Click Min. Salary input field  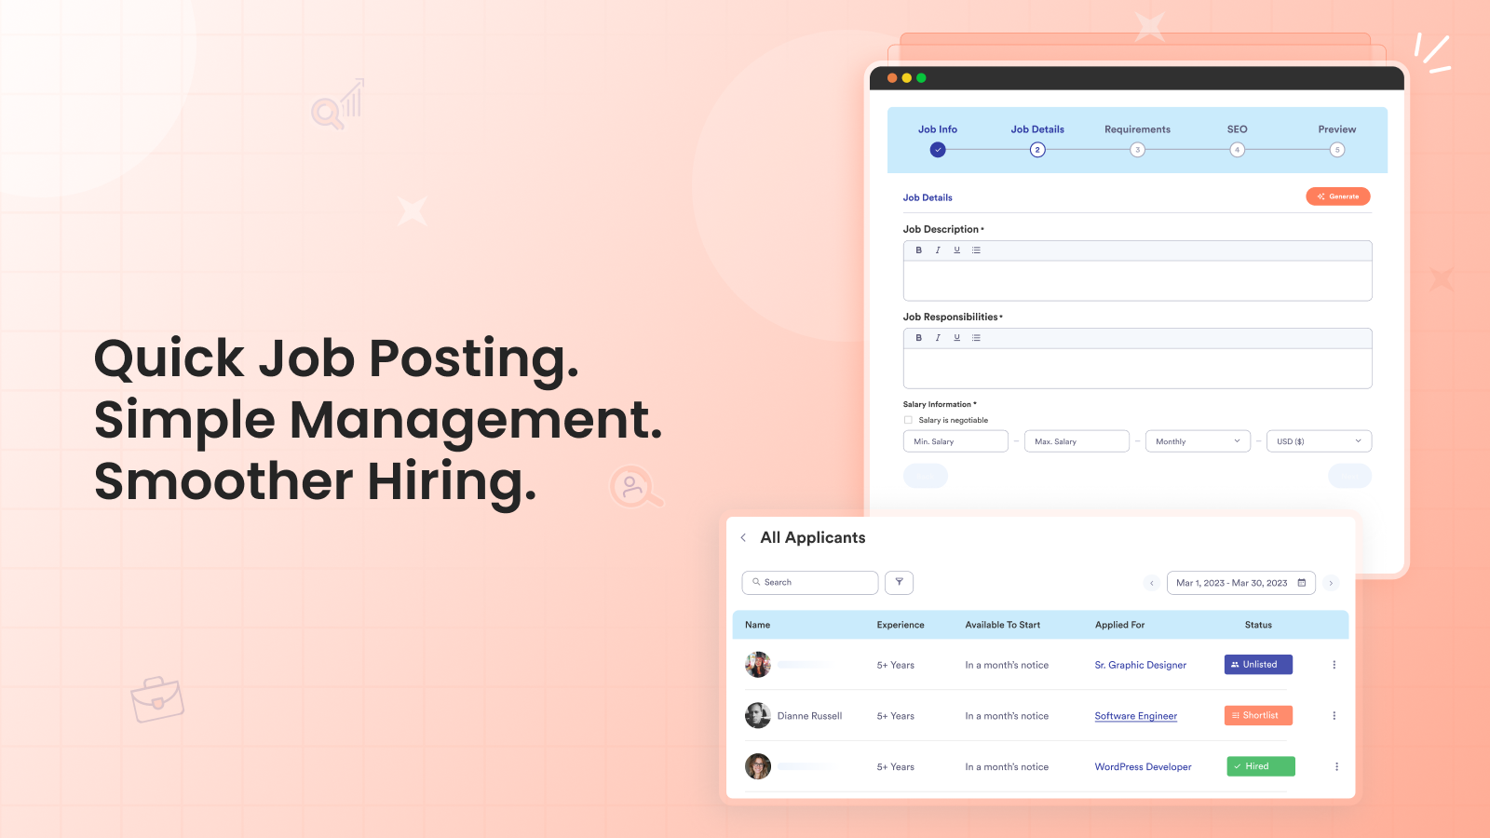(x=955, y=441)
